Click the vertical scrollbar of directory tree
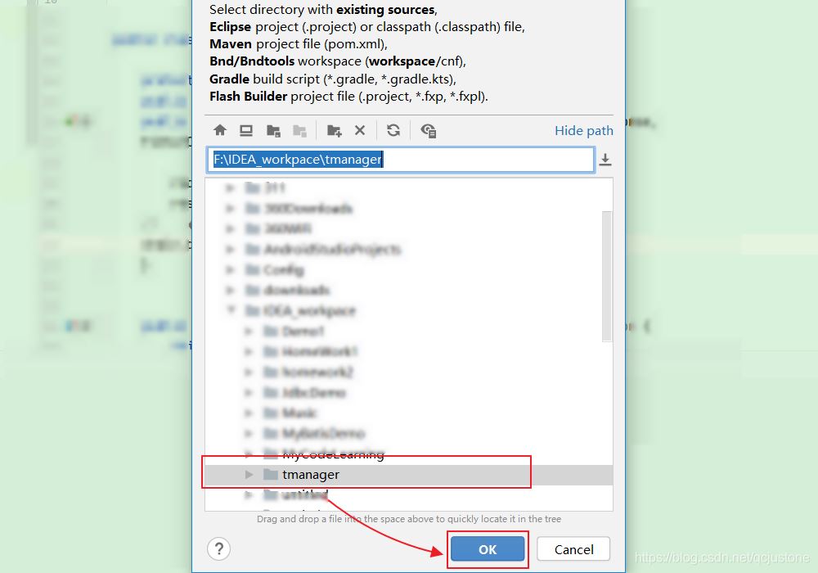The image size is (818, 573). 606,274
